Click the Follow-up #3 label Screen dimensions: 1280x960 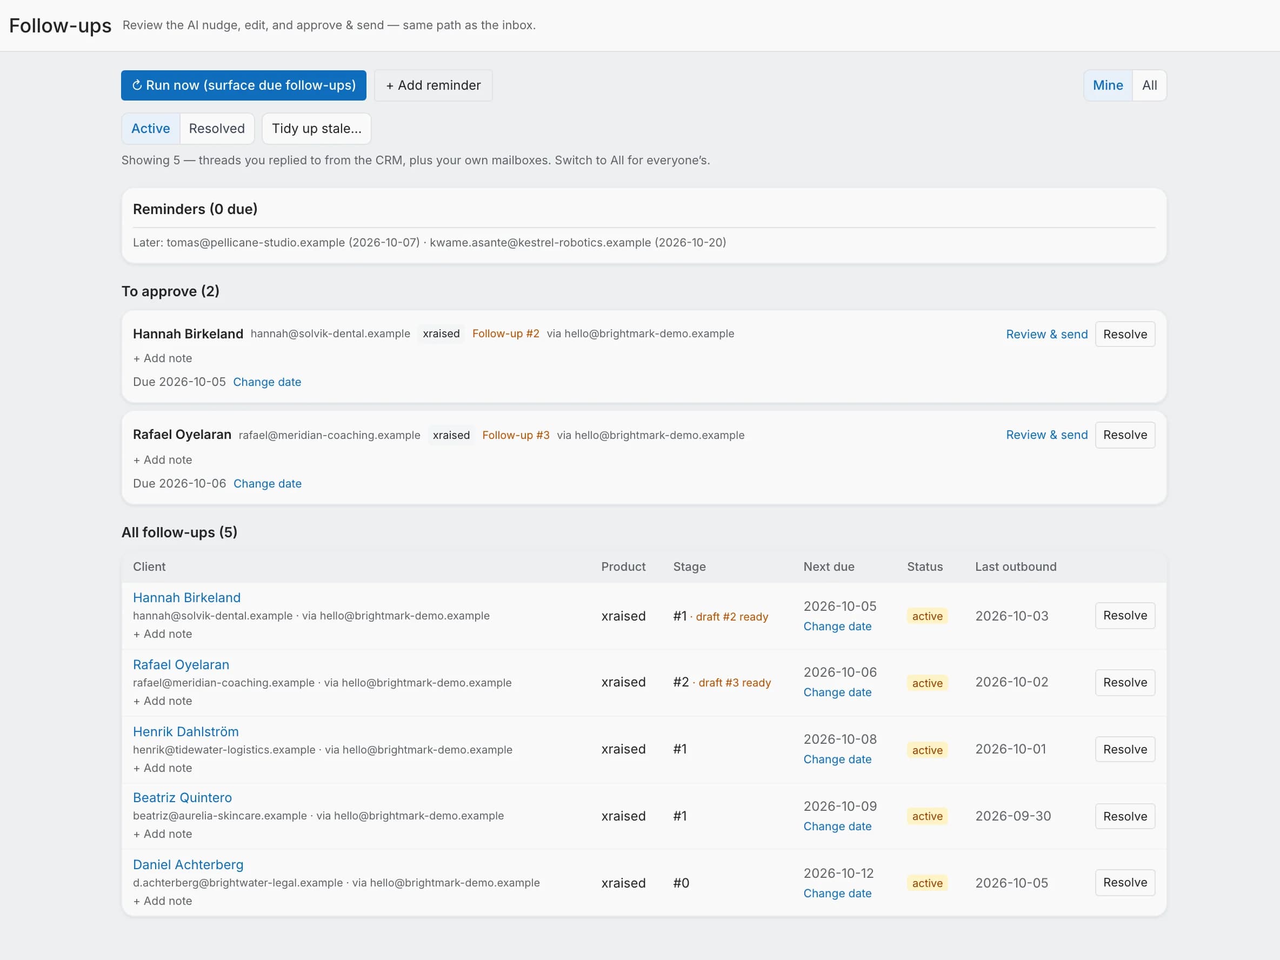click(516, 435)
